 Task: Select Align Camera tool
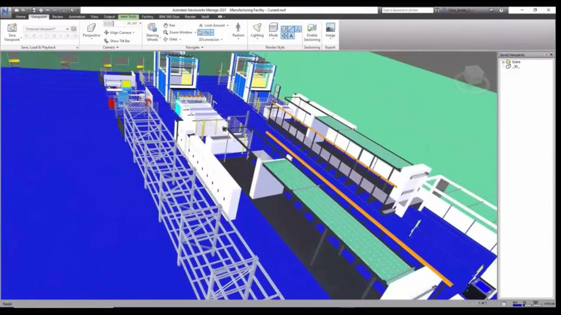pyautogui.click(x=119, y=32)
